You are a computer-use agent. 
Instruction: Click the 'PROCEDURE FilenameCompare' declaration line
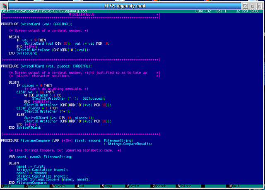[x=67, y=140]
